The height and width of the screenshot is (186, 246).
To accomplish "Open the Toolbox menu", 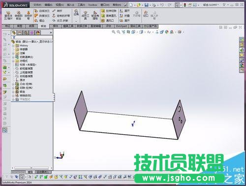I will (92, 5).
